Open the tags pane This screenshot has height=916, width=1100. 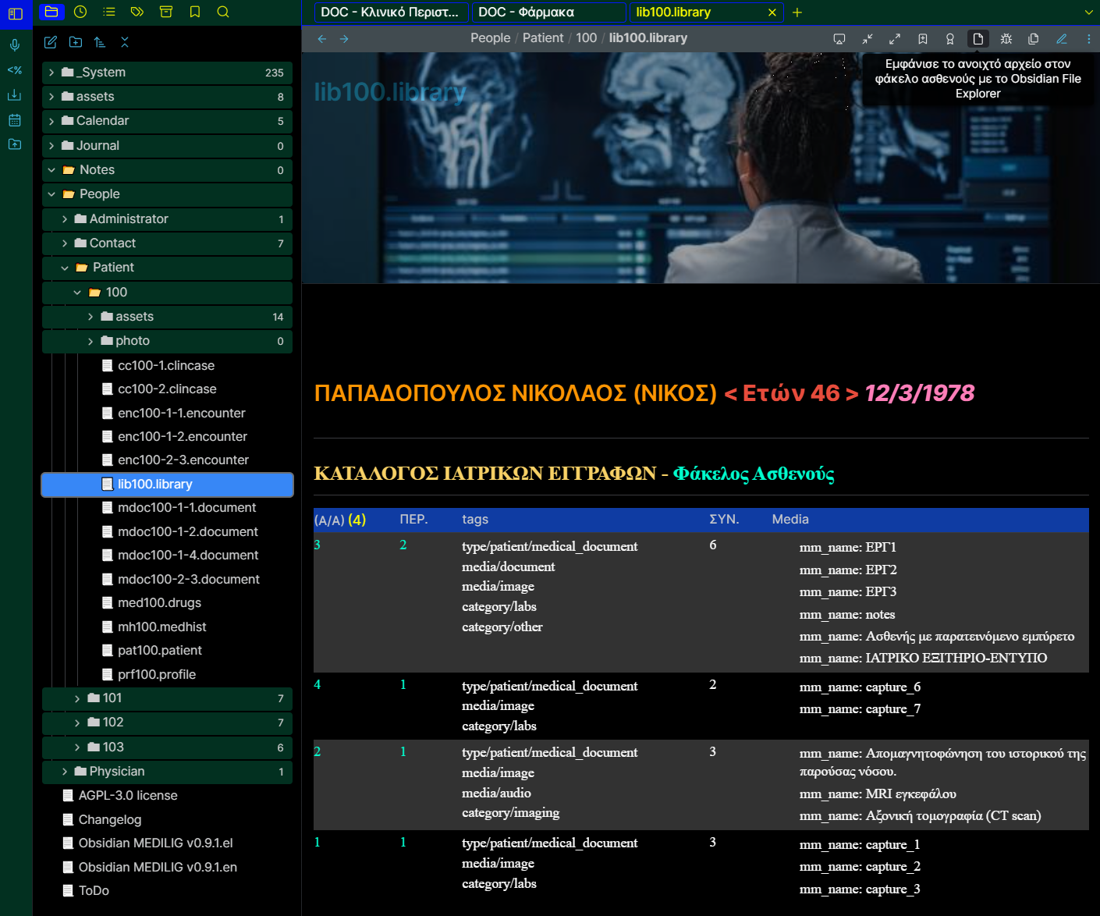137,12
